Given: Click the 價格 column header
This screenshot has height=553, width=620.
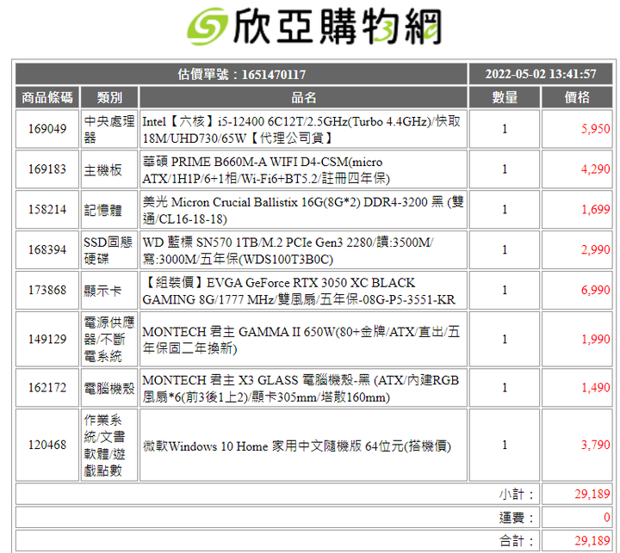Looking at the screenshot, I should click(577, 97).
